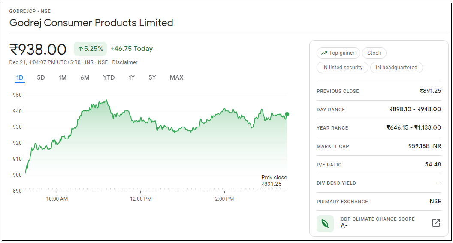
Task: Click the Top gainer chip
Action: tap(338, 53)
